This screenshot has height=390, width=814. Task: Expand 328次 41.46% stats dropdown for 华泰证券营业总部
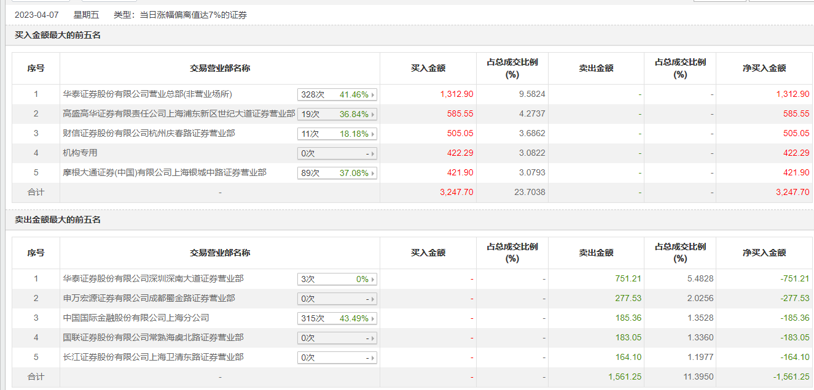[337, 94]
